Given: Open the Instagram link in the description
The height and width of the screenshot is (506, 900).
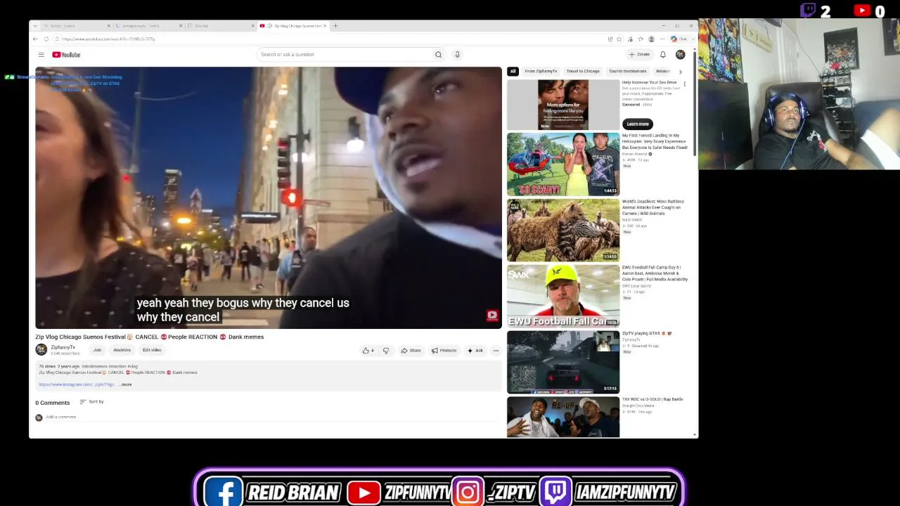Looking at the screenshot, I should coord(76,384).
